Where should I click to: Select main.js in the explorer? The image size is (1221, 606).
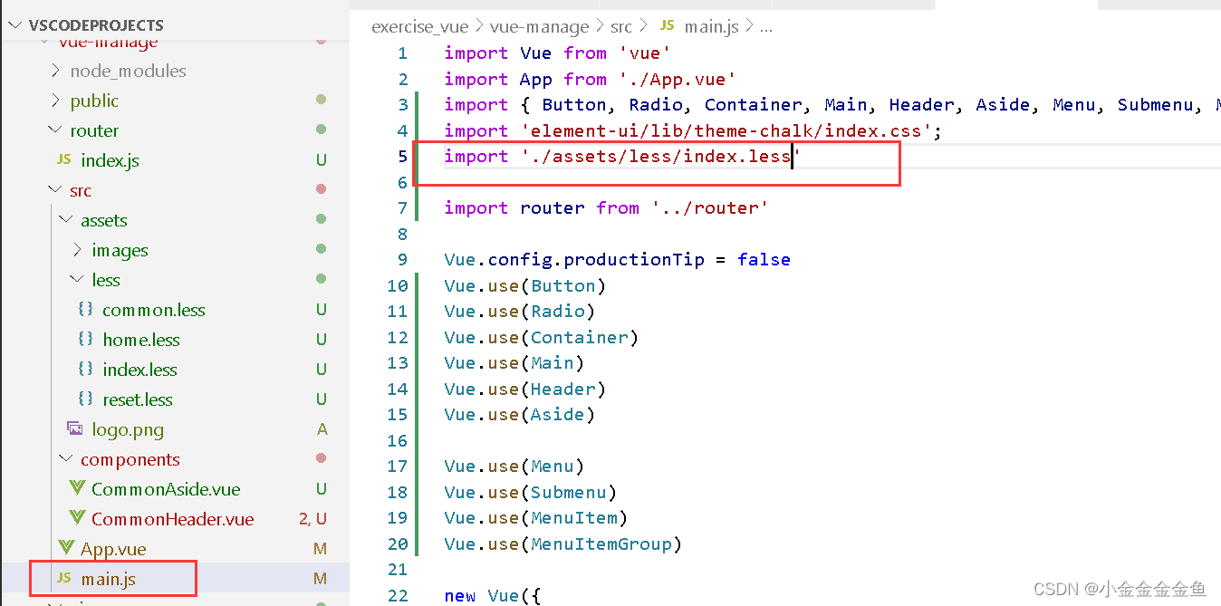point(108,578)
